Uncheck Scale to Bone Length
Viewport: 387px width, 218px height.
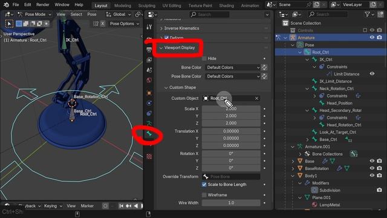tap(204, 184)
